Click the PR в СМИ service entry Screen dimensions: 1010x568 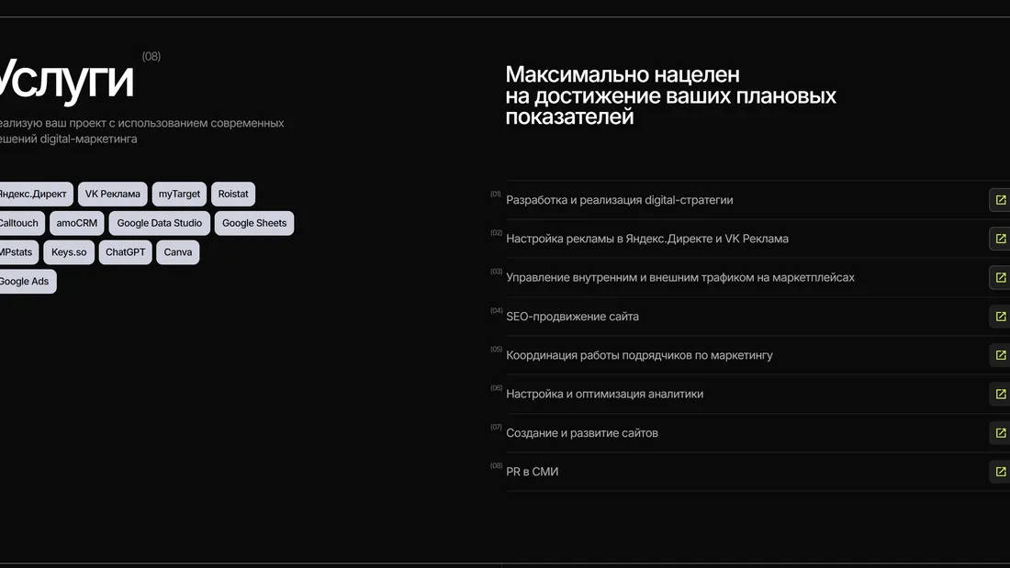(x=533, y=471)
